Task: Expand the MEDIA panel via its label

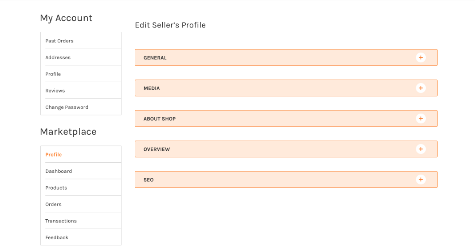Action: tap(152, 88)
